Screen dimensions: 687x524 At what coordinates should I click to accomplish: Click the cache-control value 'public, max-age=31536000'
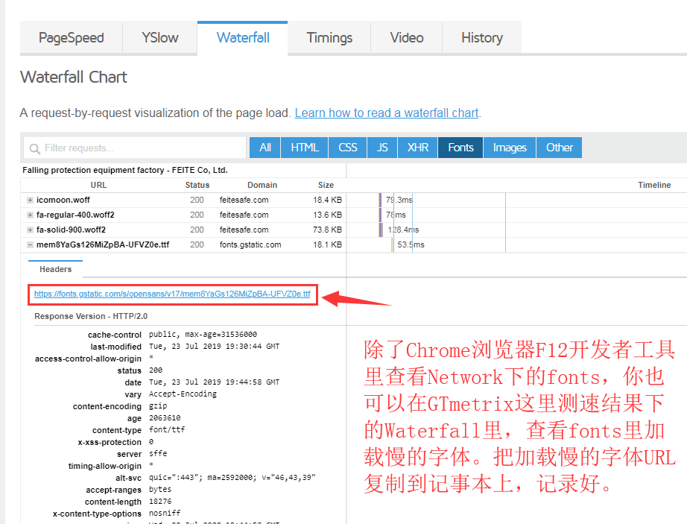pyautogui.click(x=203, y=335)
